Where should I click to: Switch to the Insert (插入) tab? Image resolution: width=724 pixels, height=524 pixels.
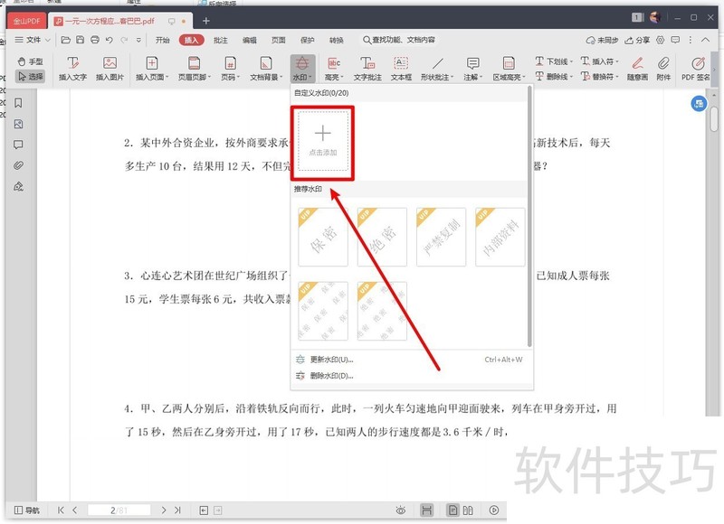pyautogui.click(x=191, y=40)
